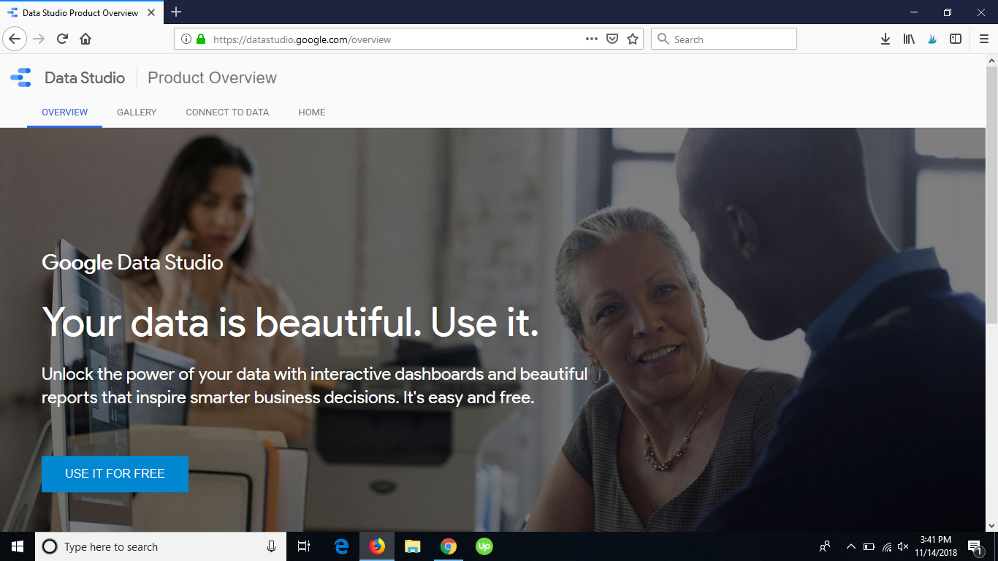Click the USE IT FOR FREE button
The height and width of the screenshot is (561, 998).
[115, 473]
